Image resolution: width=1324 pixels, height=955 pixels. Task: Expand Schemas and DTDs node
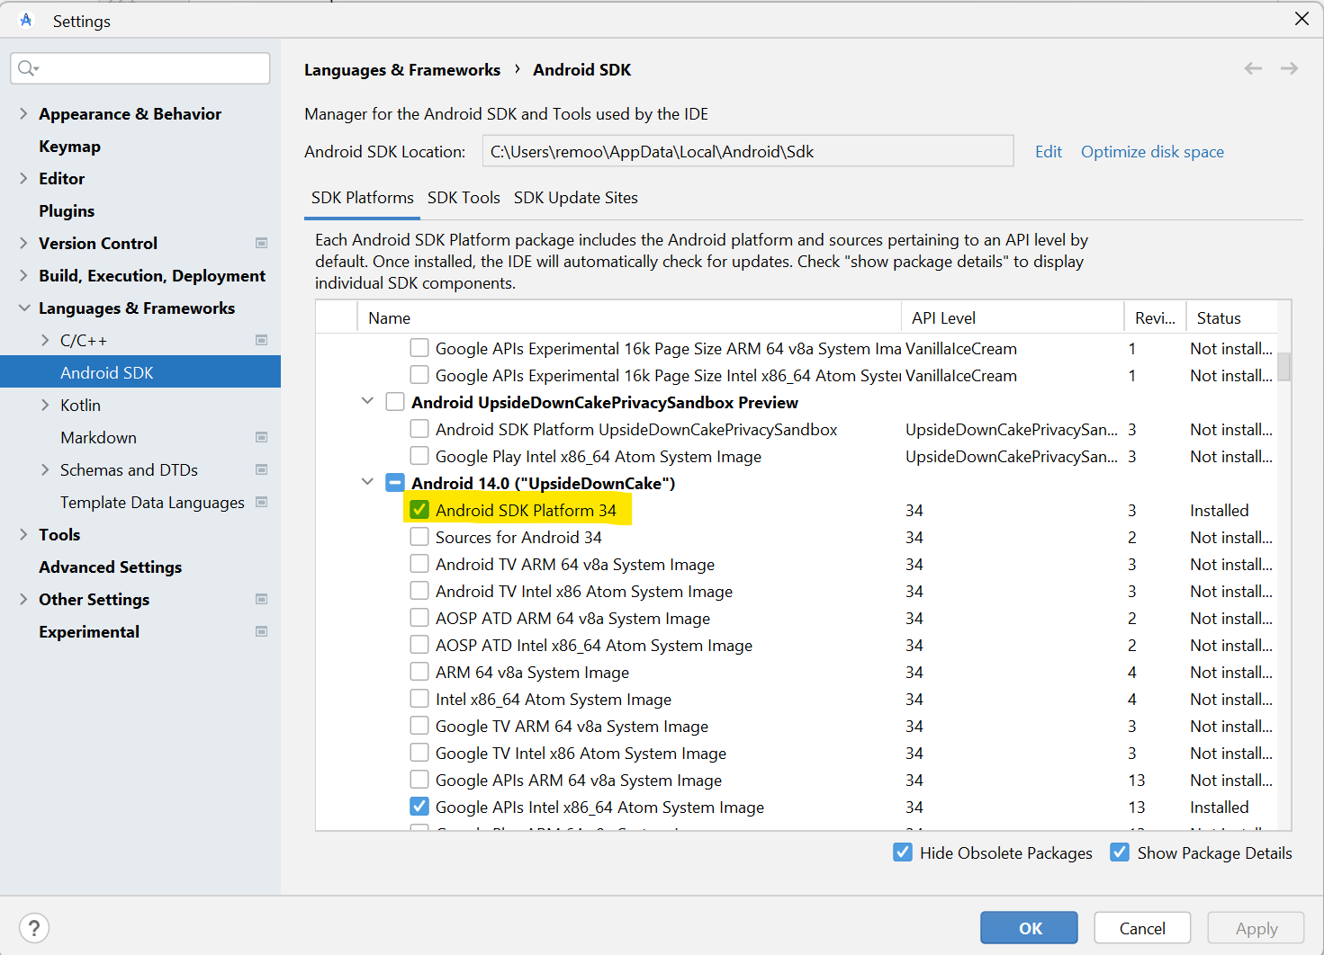(x=45, y=469)
